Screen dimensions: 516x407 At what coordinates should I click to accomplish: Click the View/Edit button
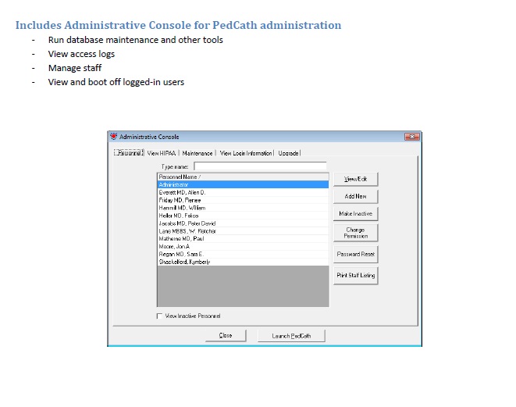point(356,179)
